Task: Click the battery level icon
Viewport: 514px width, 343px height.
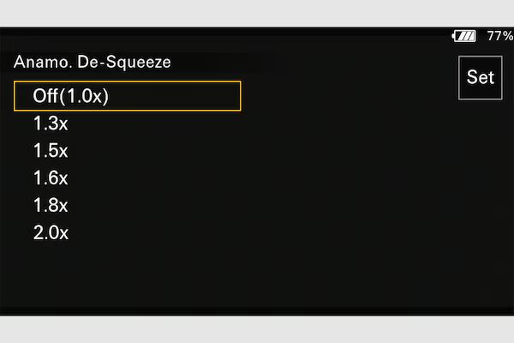Action: (x=463, y=36)
